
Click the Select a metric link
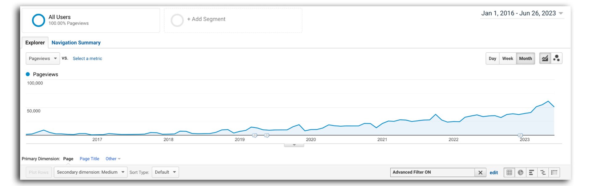(x=87, y=58)
